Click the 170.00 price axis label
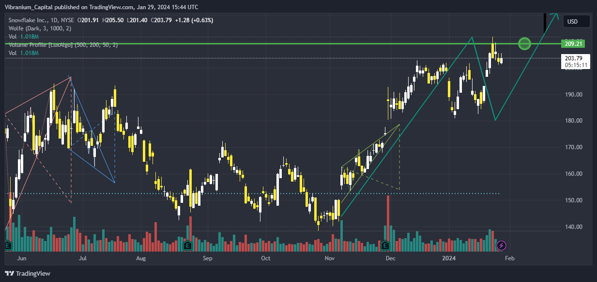Screen dimensions: 597x282 pyautogui.click(x=573, y=147)
